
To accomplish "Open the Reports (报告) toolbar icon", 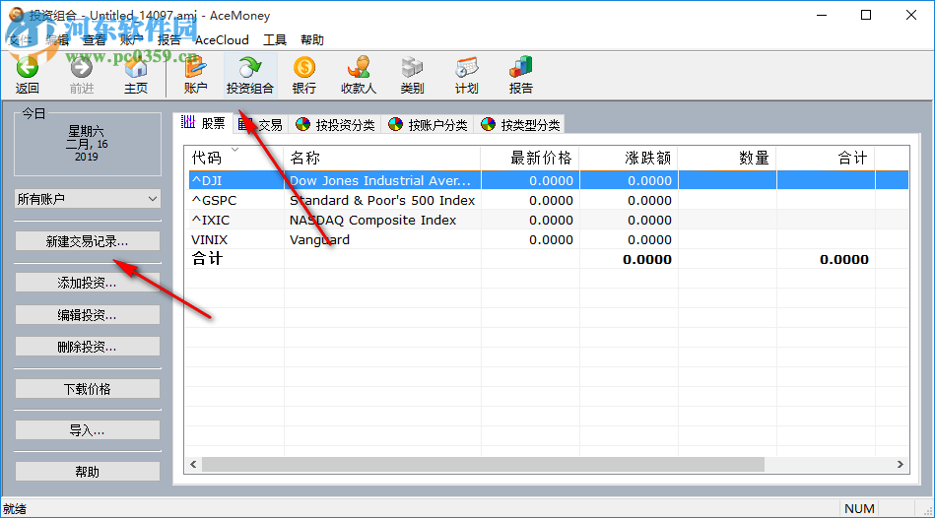I will pyautogui.click(x=520, y=75).
